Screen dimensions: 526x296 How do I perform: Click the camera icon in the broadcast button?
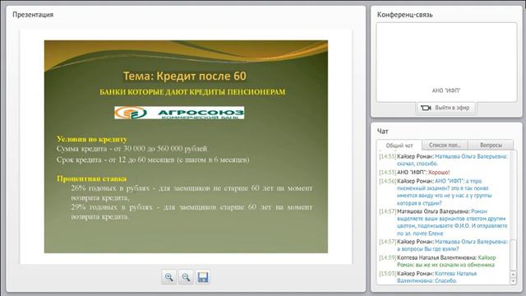point(426,108)
